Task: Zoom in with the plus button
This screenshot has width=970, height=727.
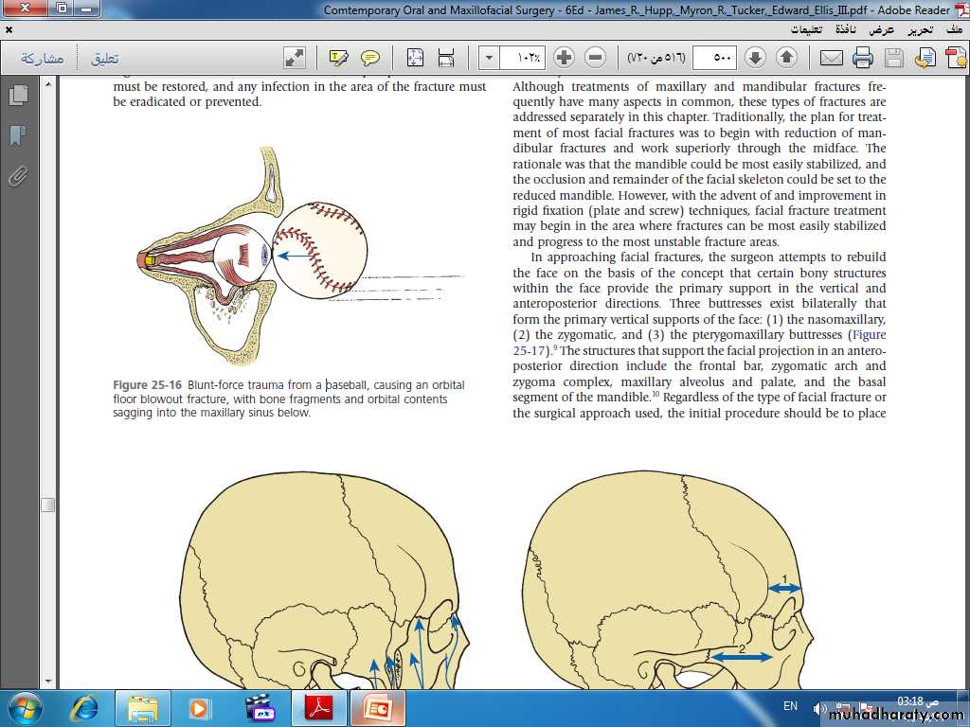Action: pos(564,58)
